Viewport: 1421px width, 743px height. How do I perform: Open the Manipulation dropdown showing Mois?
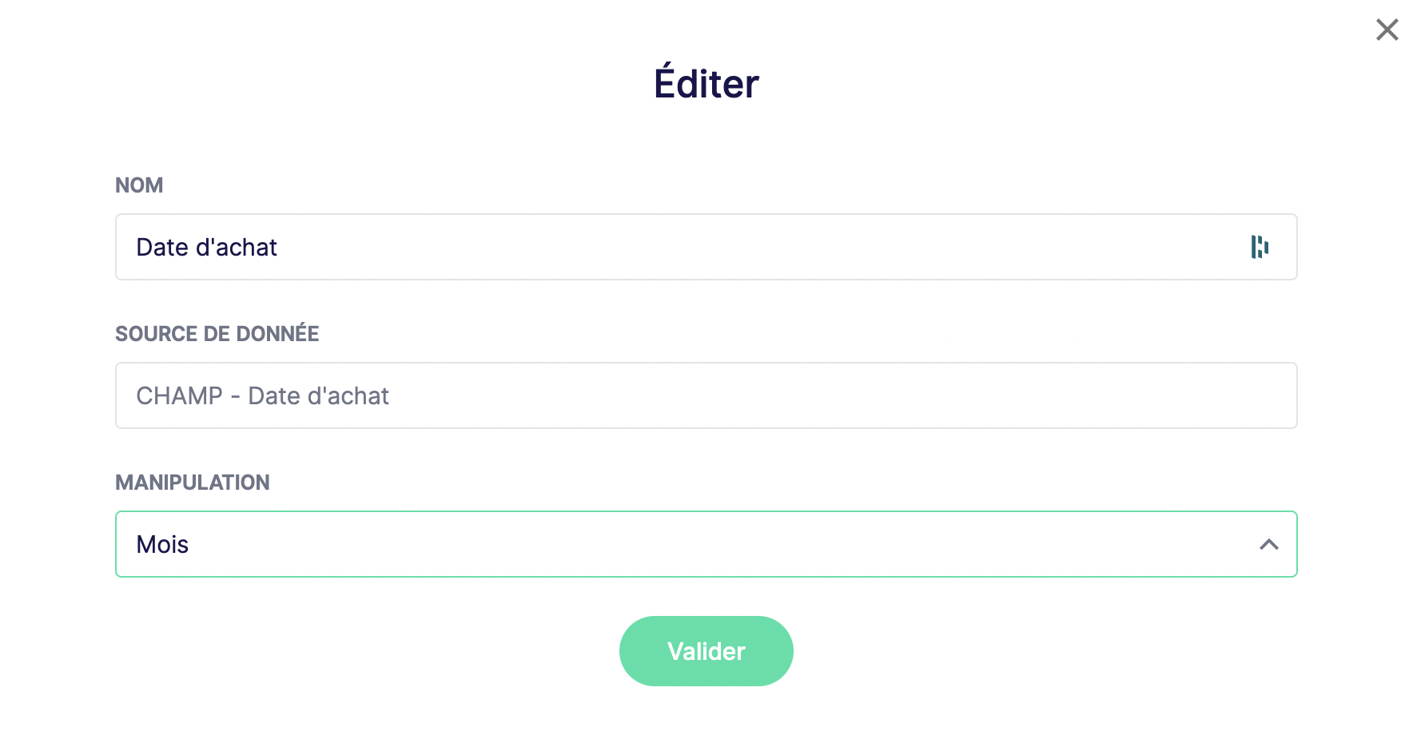tap(706, 544)
